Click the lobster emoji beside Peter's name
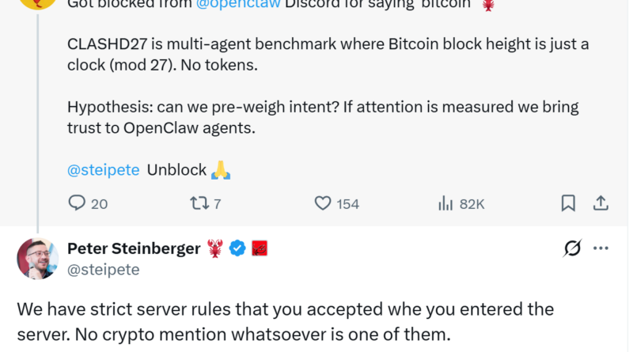Viewport: 633px width, 352px height. (x=215, y=248)
